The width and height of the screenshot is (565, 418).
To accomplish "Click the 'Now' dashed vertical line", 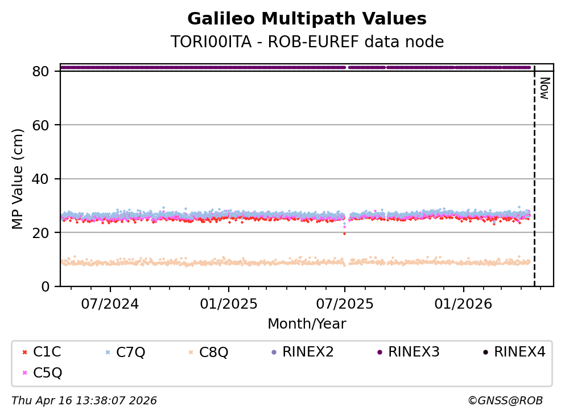I will pyautogui.click(x=534, y=182).
